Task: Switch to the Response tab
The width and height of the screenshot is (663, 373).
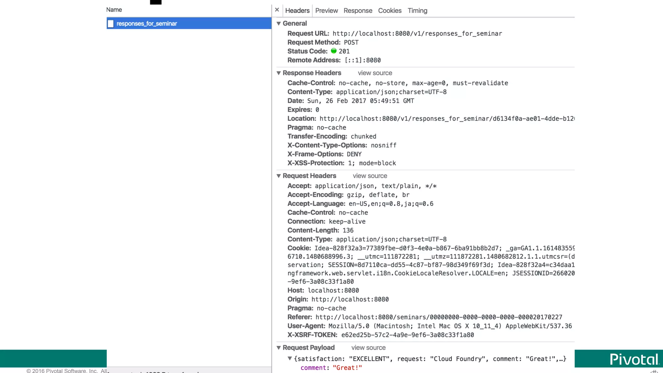Action: (x=358, y=11)
